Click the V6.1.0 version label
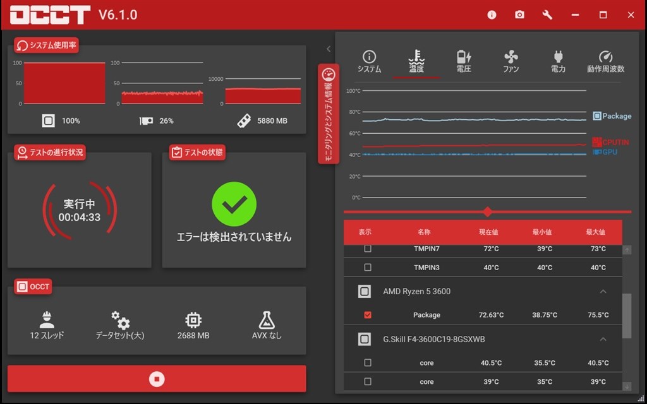The width and height of the screenshot is (647, 404). coord(118,15)
